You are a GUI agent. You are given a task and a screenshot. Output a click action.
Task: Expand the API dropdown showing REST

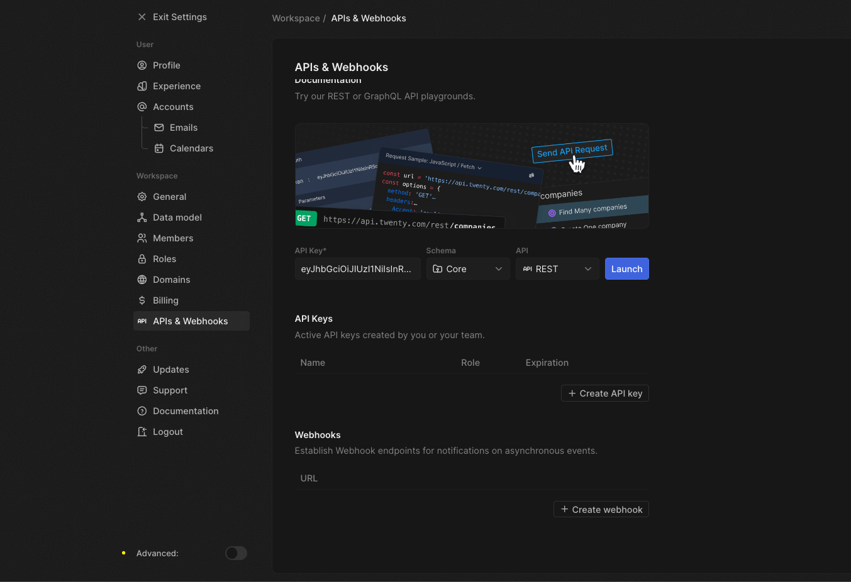pos(557,268)
